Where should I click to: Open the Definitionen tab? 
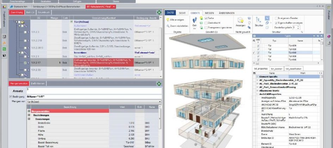pos(38,83)
